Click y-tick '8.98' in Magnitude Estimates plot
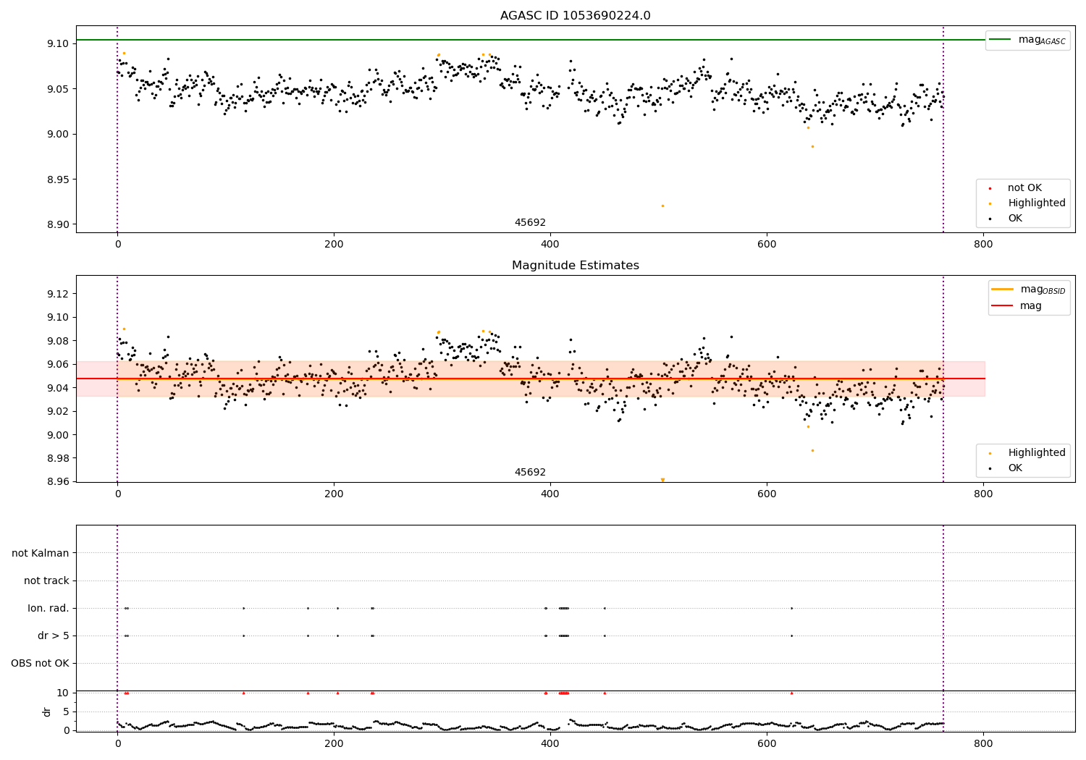Image resolution: width=1086 pixels, height=760 pixels. 57,458
